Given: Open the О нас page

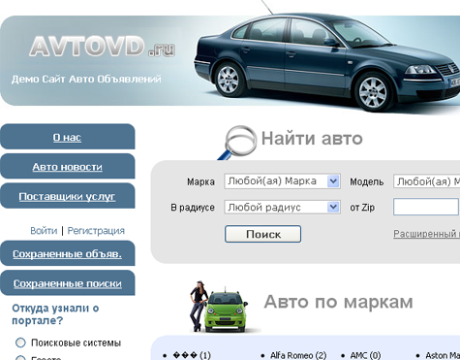Looking at the screenshot, I should click(x=67, y=137).
